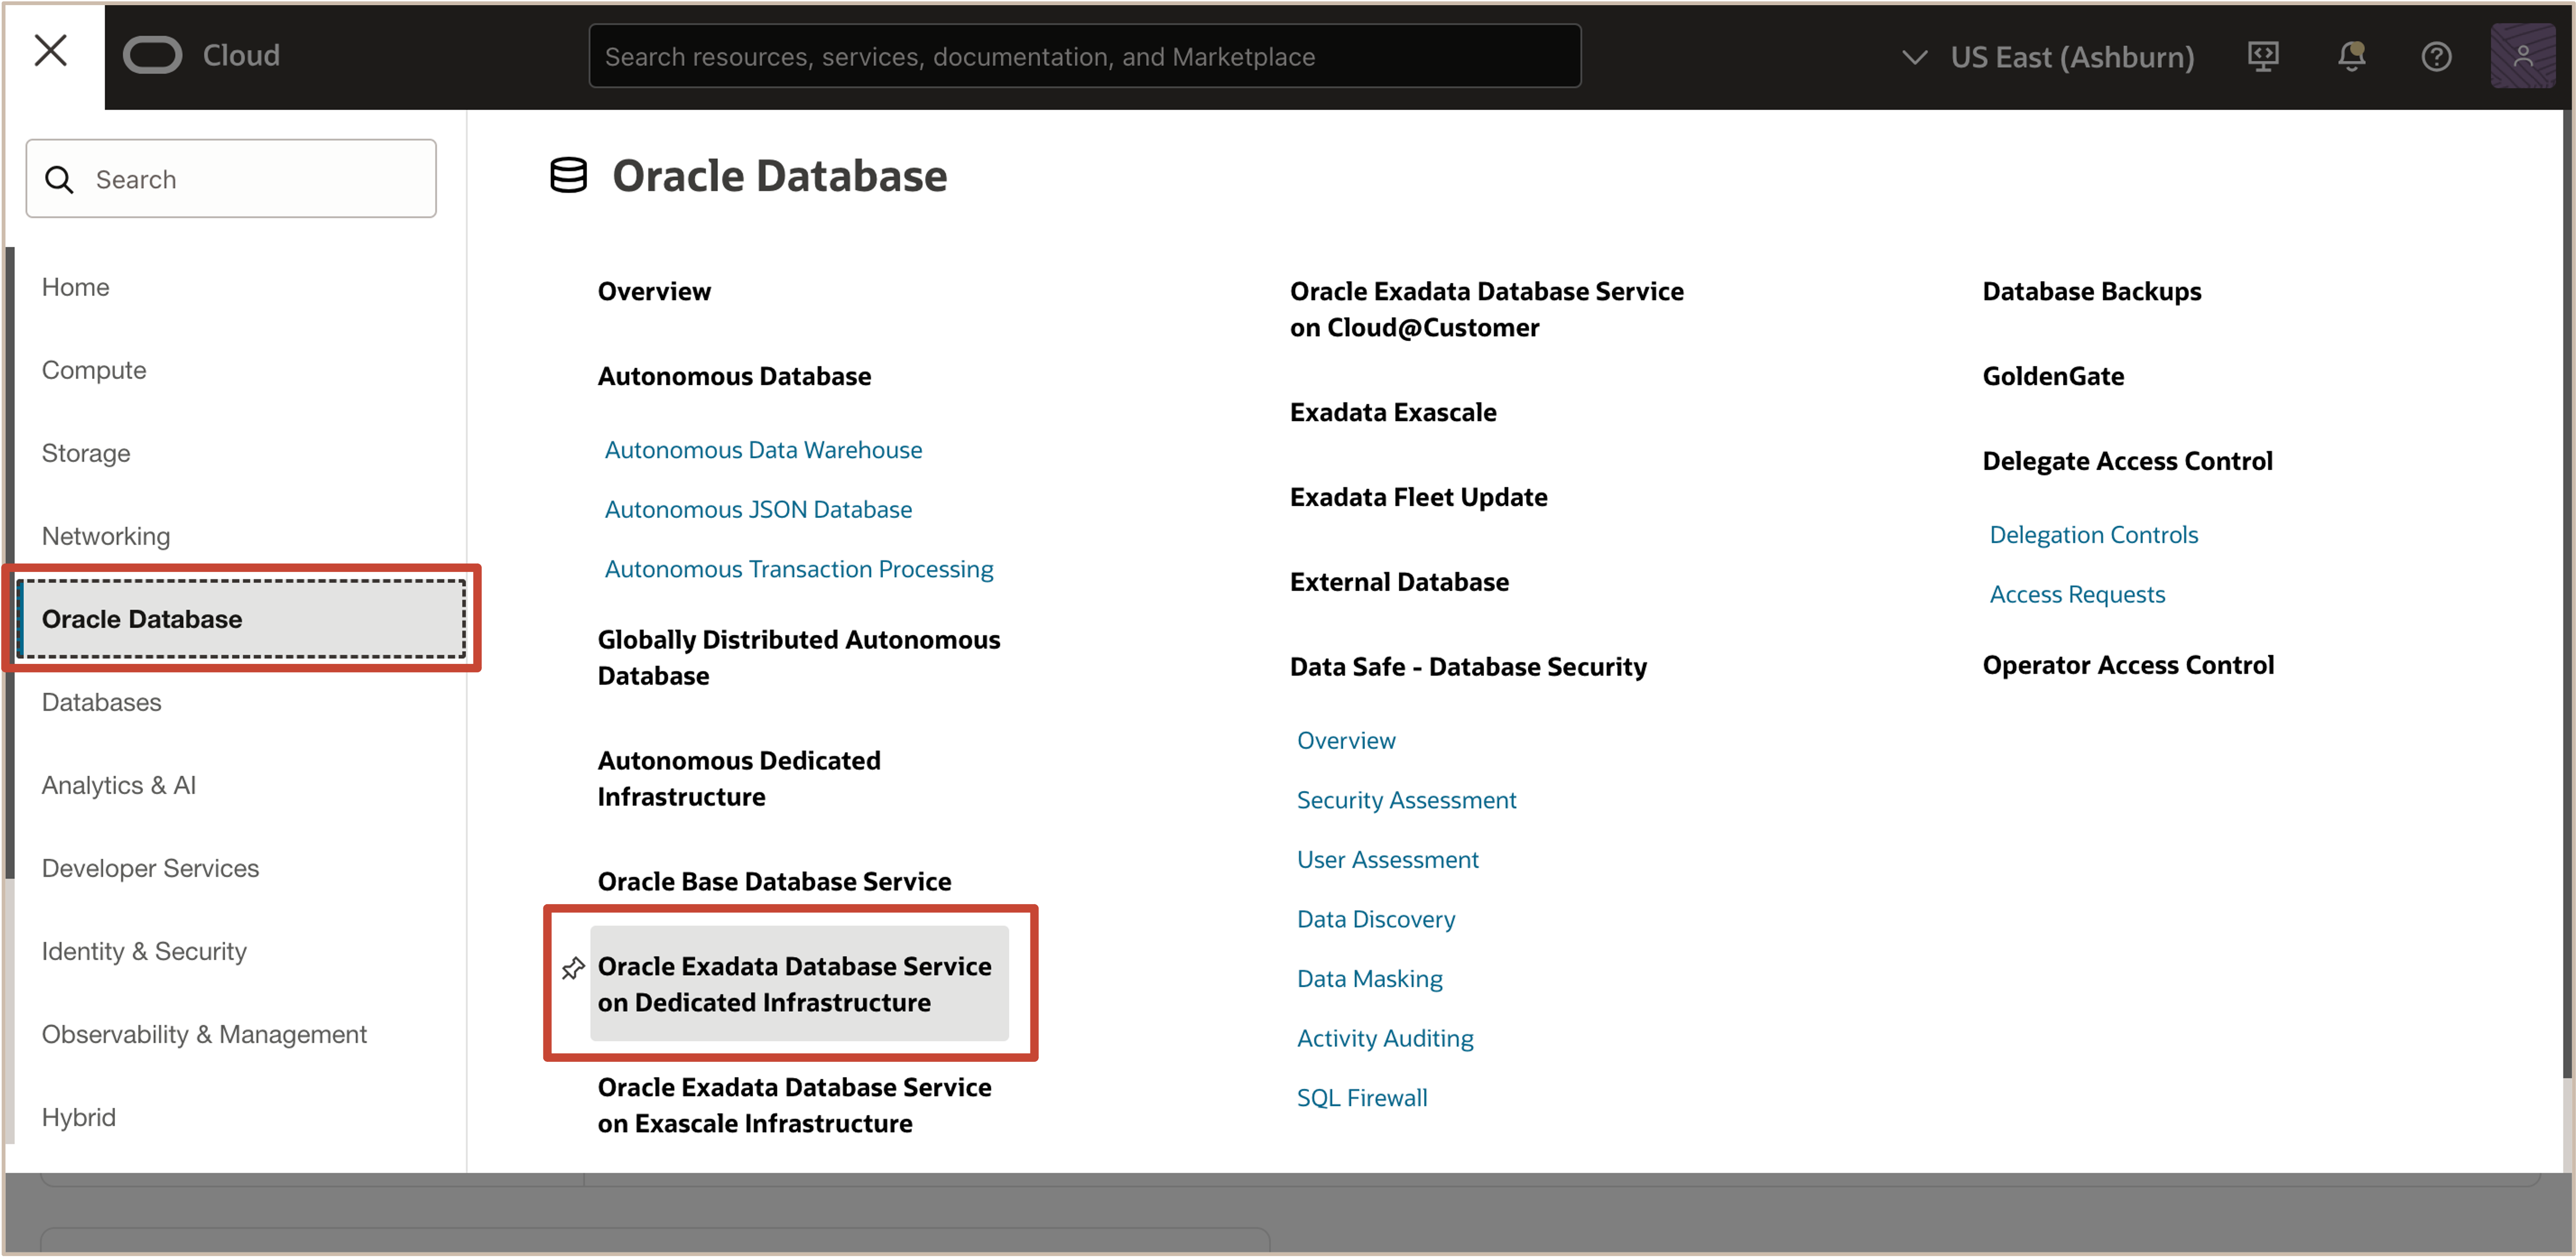Open Autonomous Data Warehouse link
The image size is (2576, 1258).
[763, 450]
